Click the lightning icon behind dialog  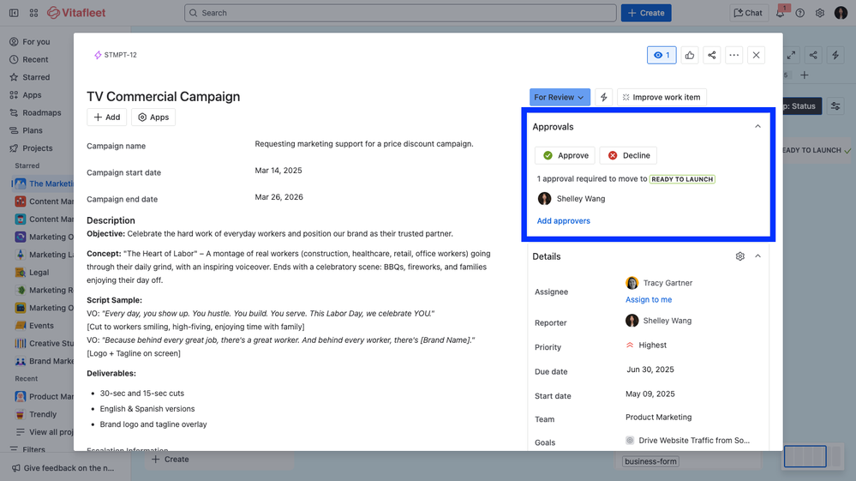(x=835, y=55)
